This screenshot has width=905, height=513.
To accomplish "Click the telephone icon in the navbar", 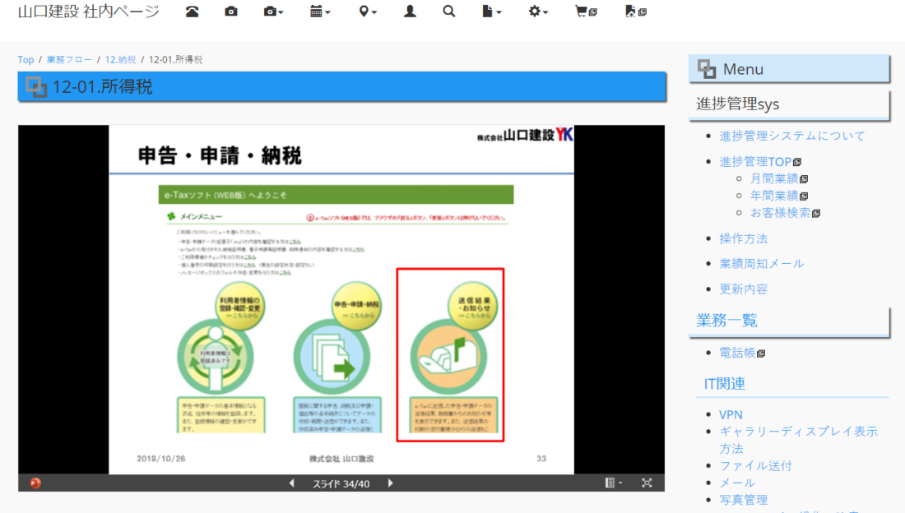I will pos(192,12).
